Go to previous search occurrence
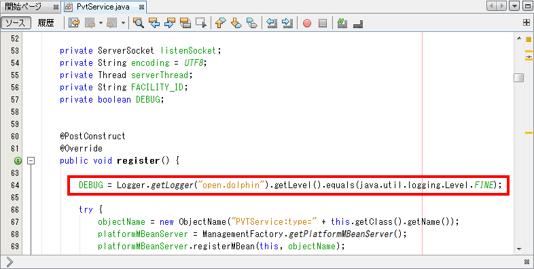This screenshot has width=534, height=269. tap(154, 23)
